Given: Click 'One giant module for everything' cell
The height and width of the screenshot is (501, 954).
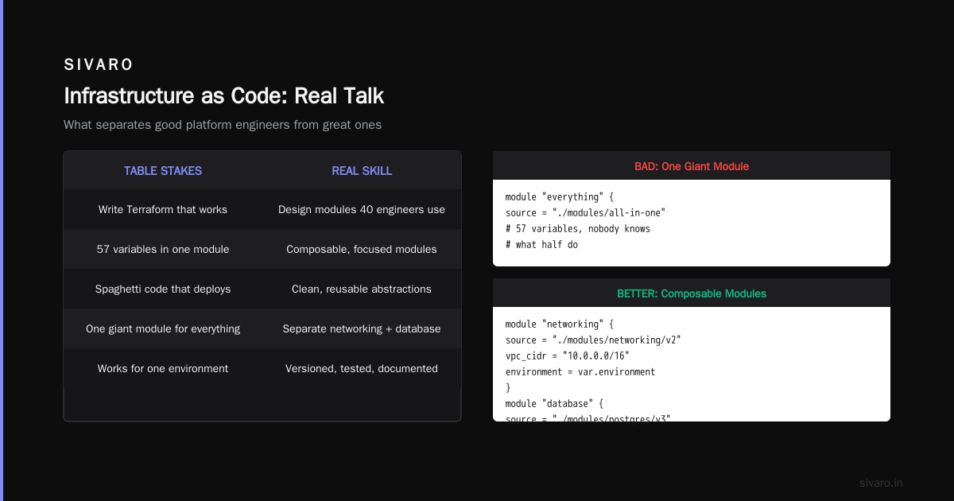Looking at the screenshot, I should 163,329.
